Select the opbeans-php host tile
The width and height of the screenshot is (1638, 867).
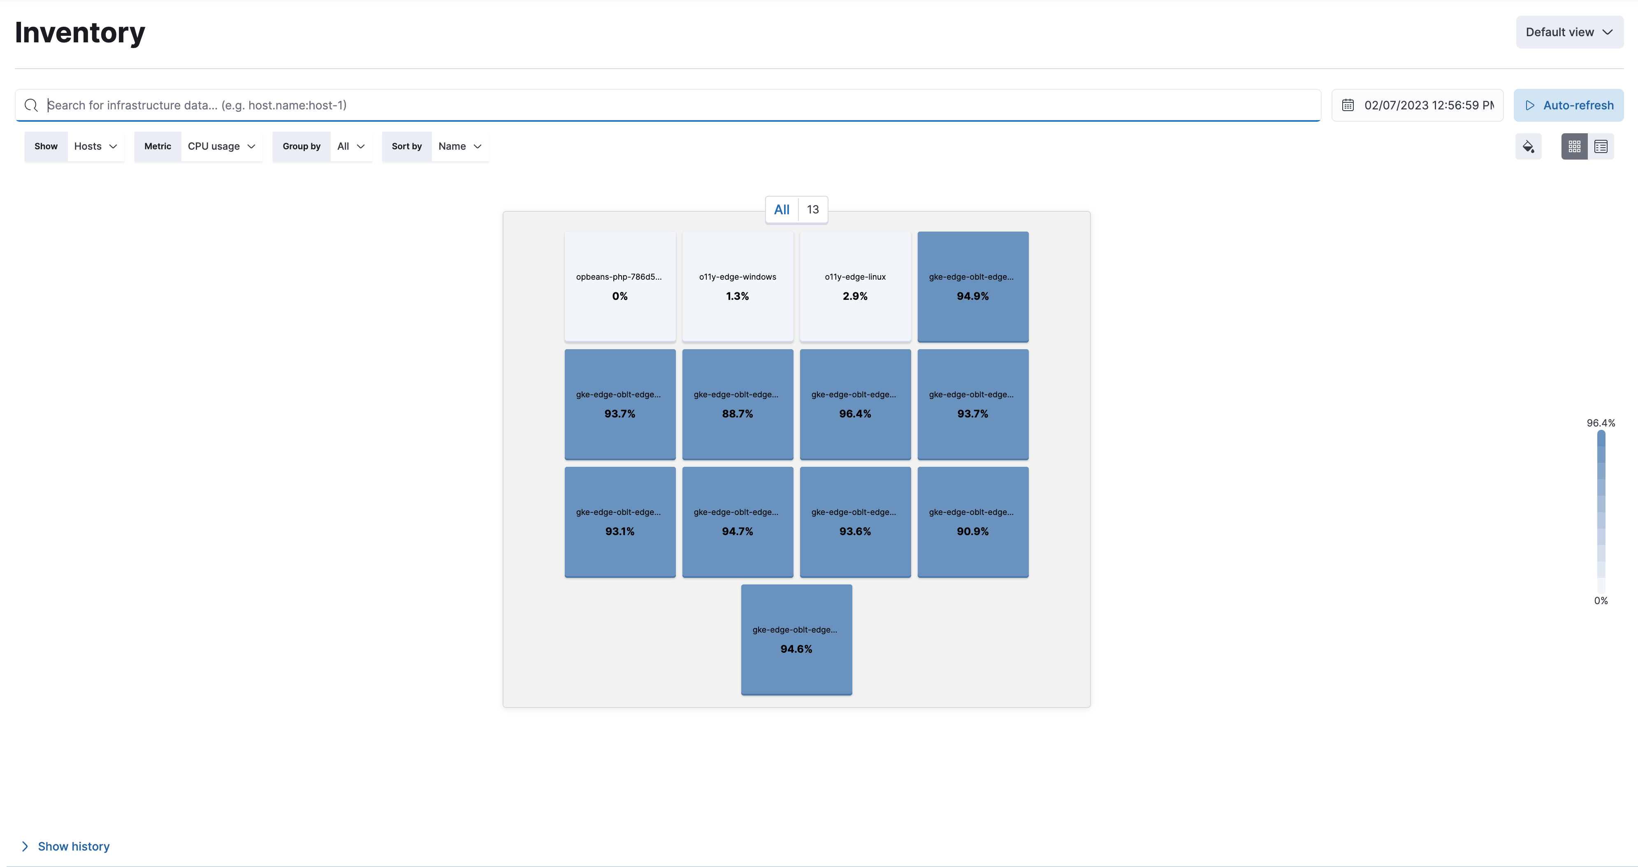click(619, 286)
